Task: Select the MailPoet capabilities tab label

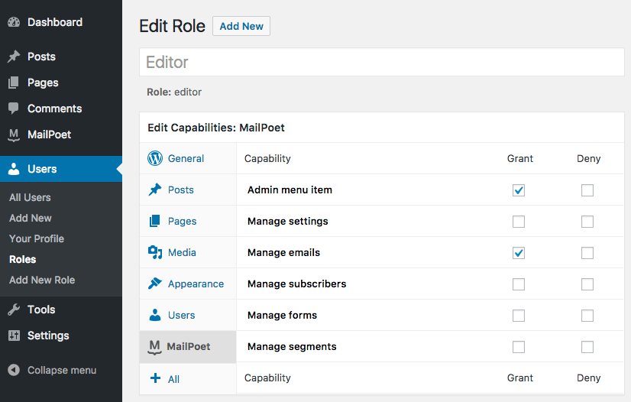Action: [189, 346]
